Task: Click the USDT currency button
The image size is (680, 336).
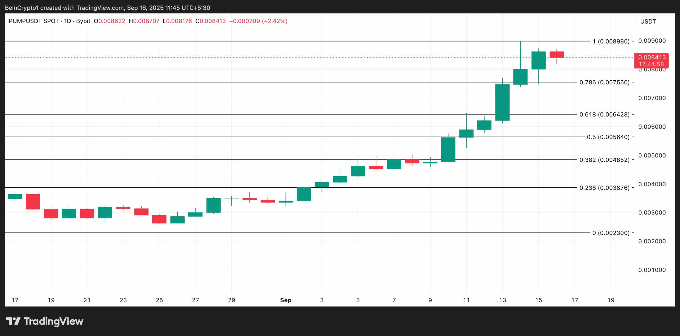Action: [654, 21]
